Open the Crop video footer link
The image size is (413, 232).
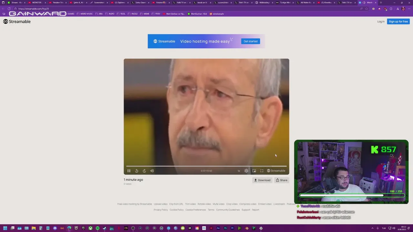click(232, 204)
